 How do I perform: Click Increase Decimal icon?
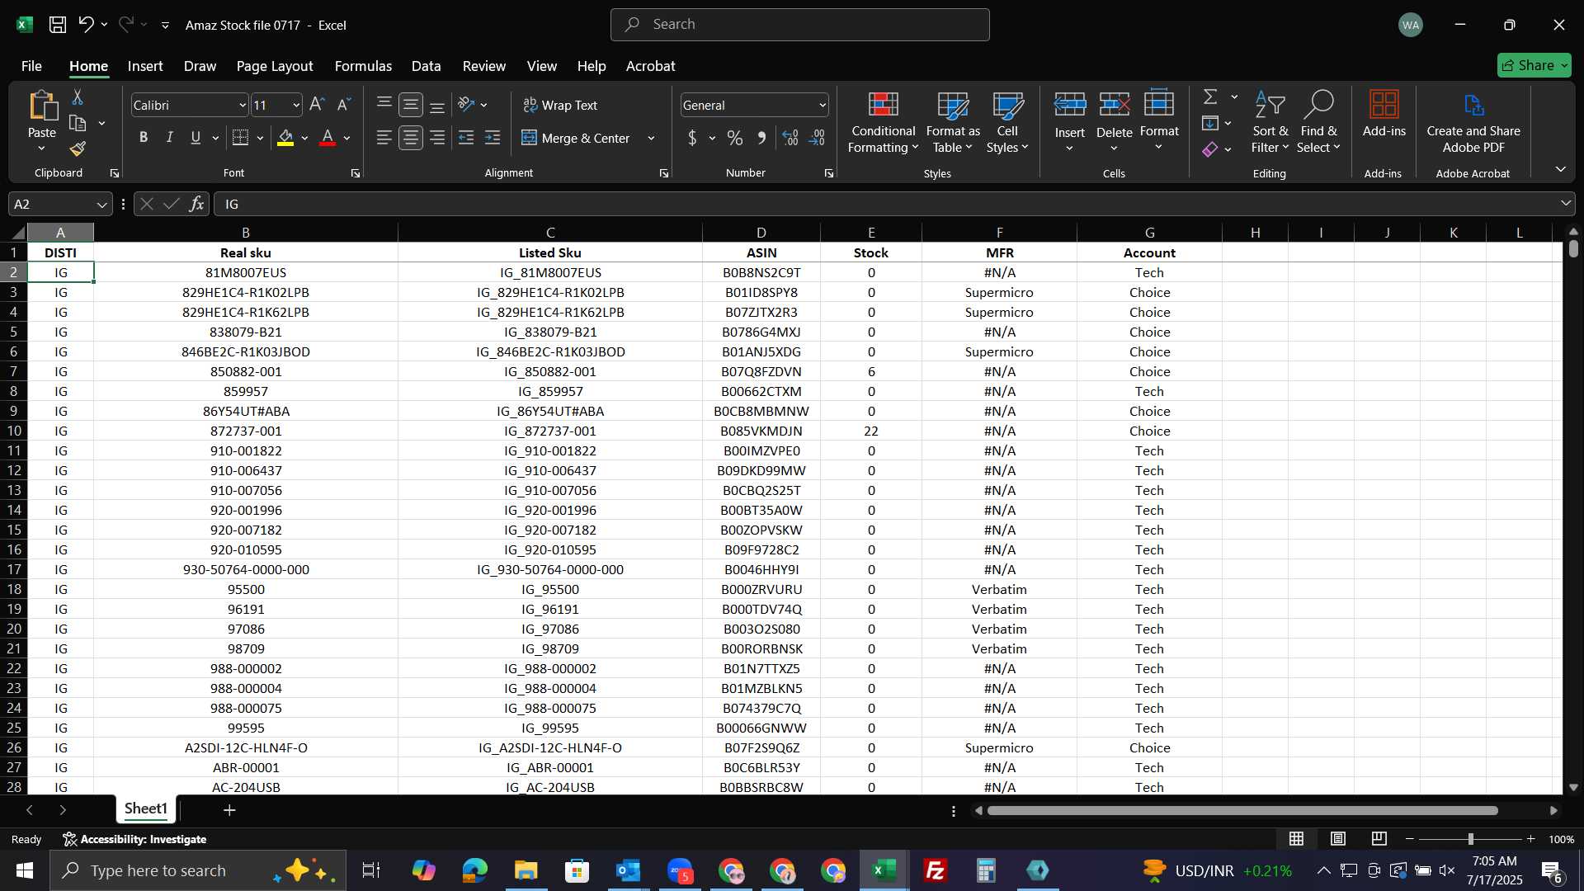click(790, 138)
